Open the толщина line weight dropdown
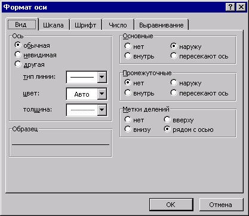 tap(102, 110)
